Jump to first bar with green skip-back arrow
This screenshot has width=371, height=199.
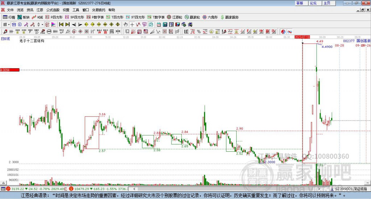[x=61, y=25]
